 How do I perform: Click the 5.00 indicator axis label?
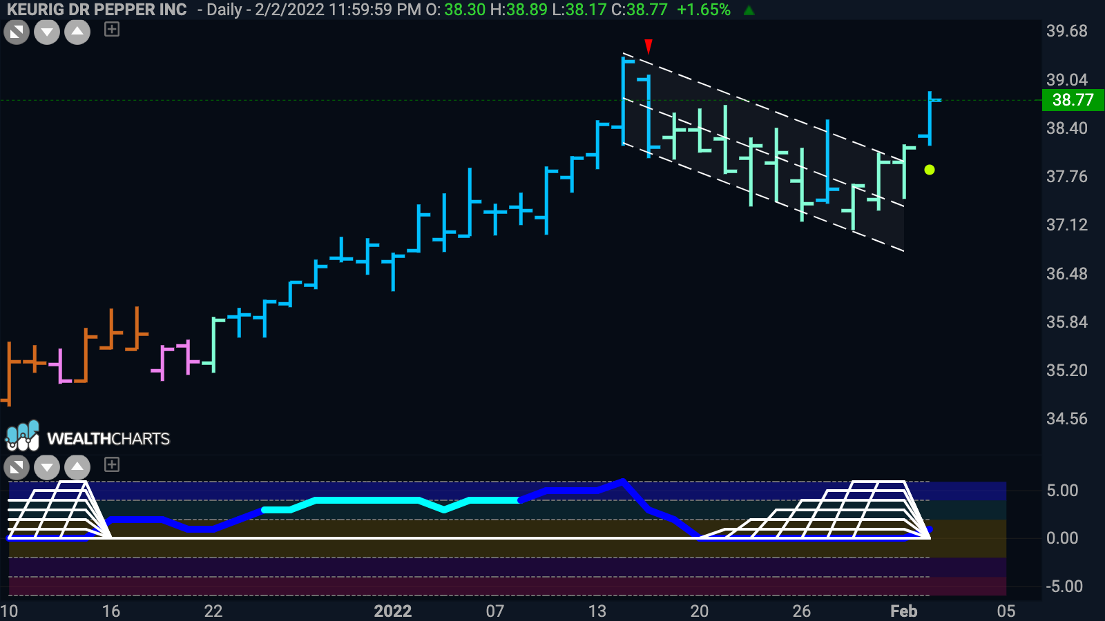(1062, 490)
